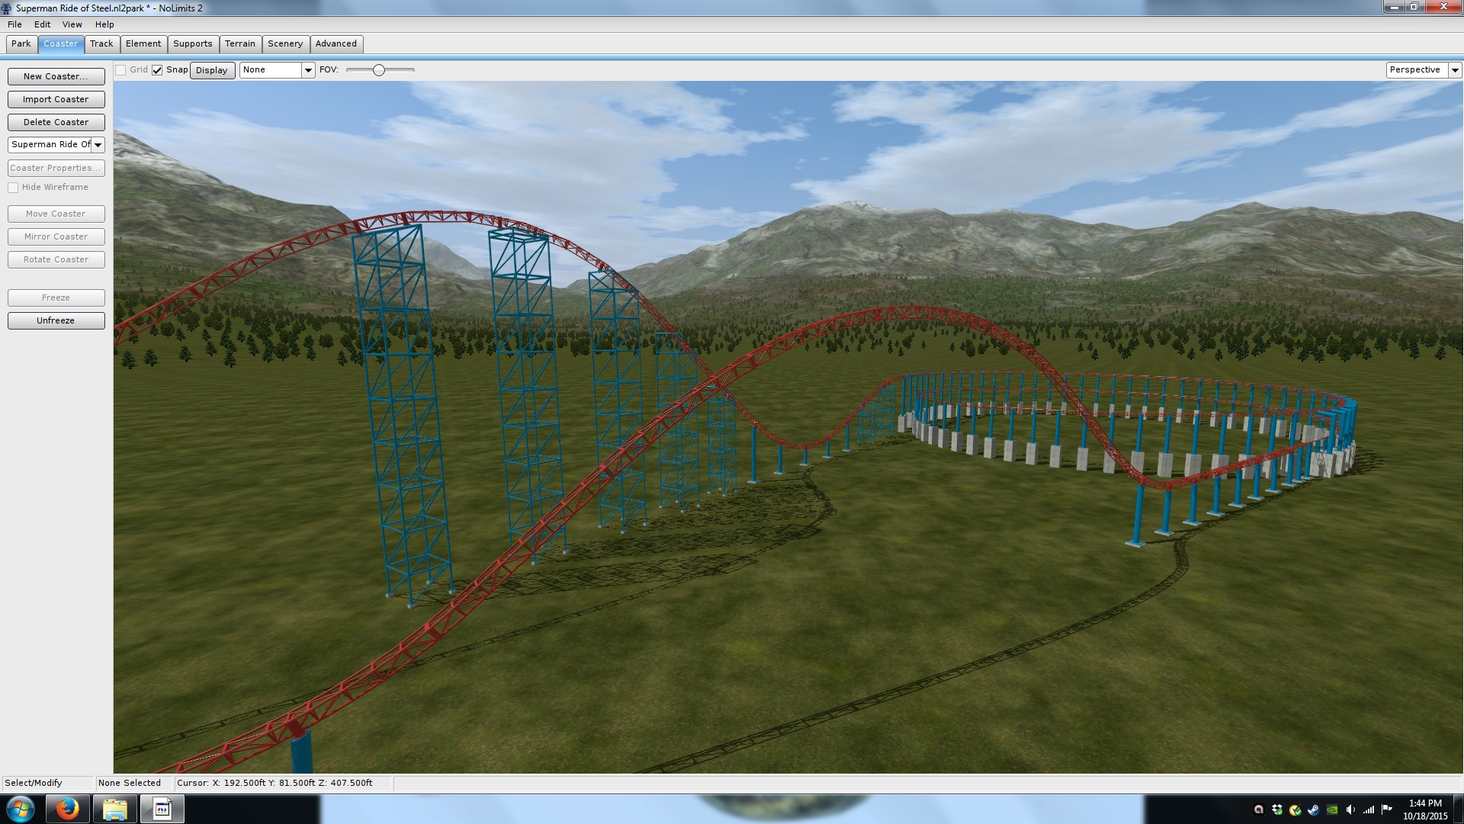Toggle the Snap checkbox off
This screenshot has width=1464, height=824.
pos(157,70)
